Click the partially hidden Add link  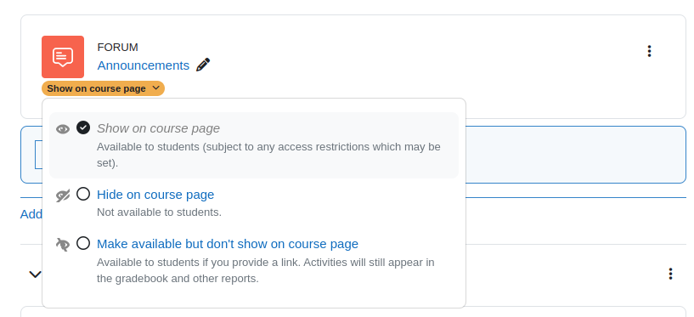click(x=31, y=214)
